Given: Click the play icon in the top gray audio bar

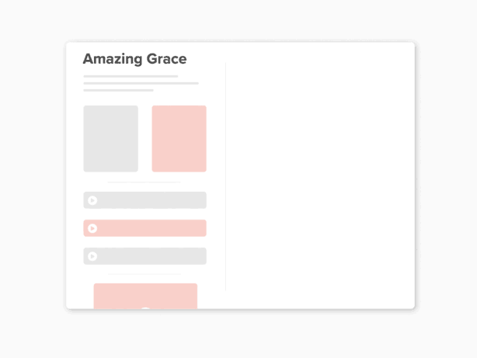Looking at the screenshot, I should (92, 200).
